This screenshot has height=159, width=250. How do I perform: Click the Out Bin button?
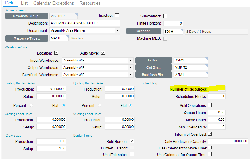153,67
